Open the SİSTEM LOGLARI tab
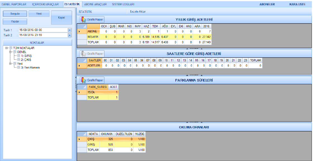 pyautogui.click(x=123, y=4)
